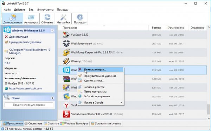Click the red X Деинсталляция icon in sidebar
The image size is (211, 131).
(x=6, y=37)
